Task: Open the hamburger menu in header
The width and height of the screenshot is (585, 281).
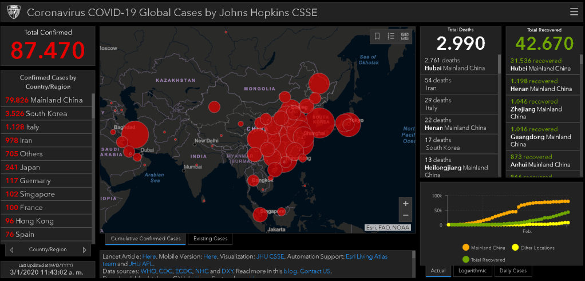Action: pyautogui.click(x=574, y=12)
